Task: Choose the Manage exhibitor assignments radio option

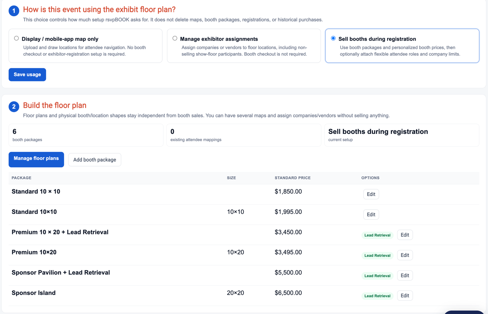Action: 175,38
